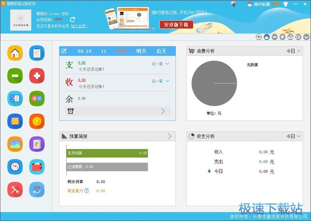The image size is (311, 221).
Task: Expand the 预算简报 panel arrow
Action: click(x=169, y=136)
